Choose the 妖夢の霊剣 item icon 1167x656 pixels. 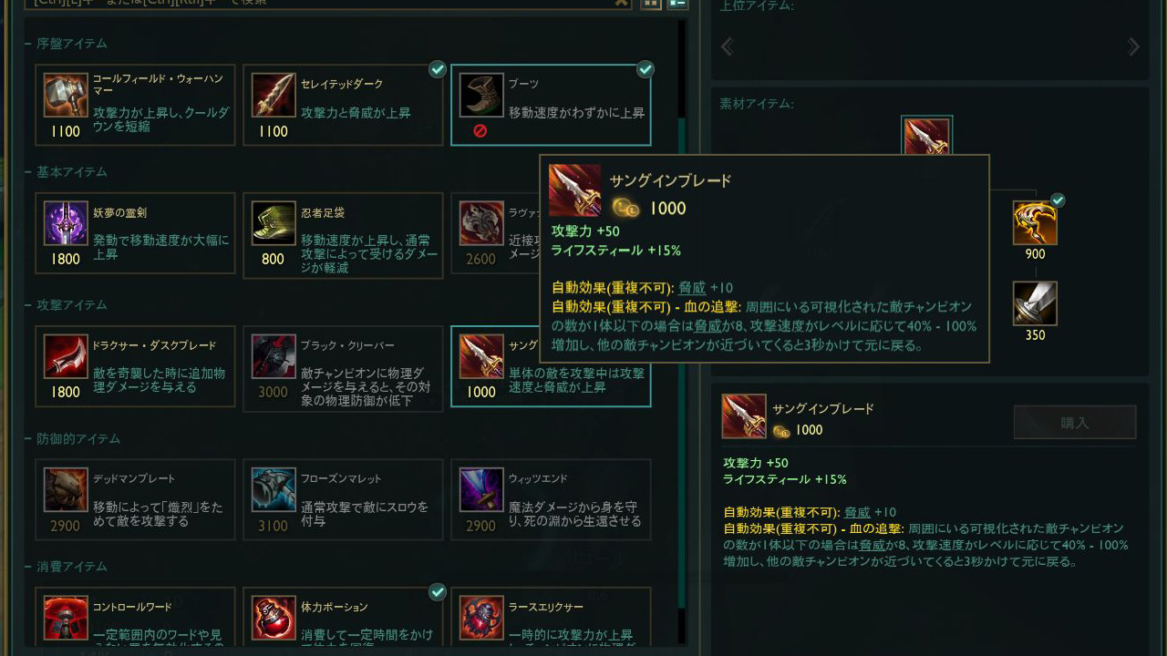pyautogui.click(x=66, y=223)
